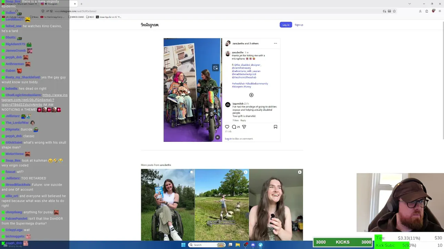
Task: Play the wheelchair reel video
Action: pos(193,90)
